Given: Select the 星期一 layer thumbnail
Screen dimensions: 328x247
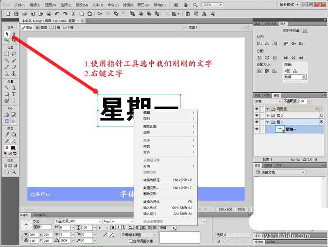Looking at the screenshot, I should (280, 129).
